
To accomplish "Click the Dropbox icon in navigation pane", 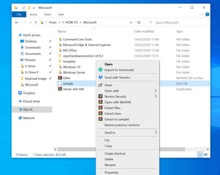I will click(x=20, y=93).
